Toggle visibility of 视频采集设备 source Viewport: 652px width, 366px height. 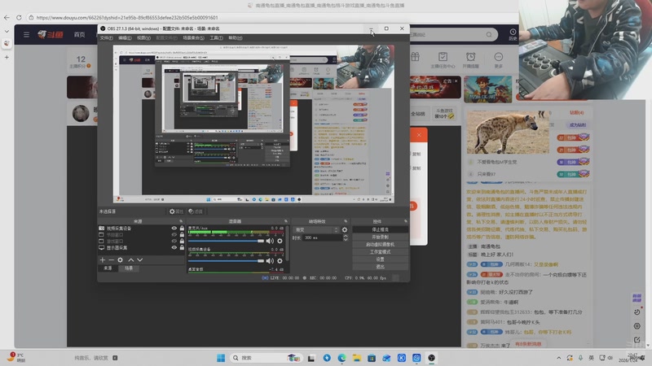(174, 229)
